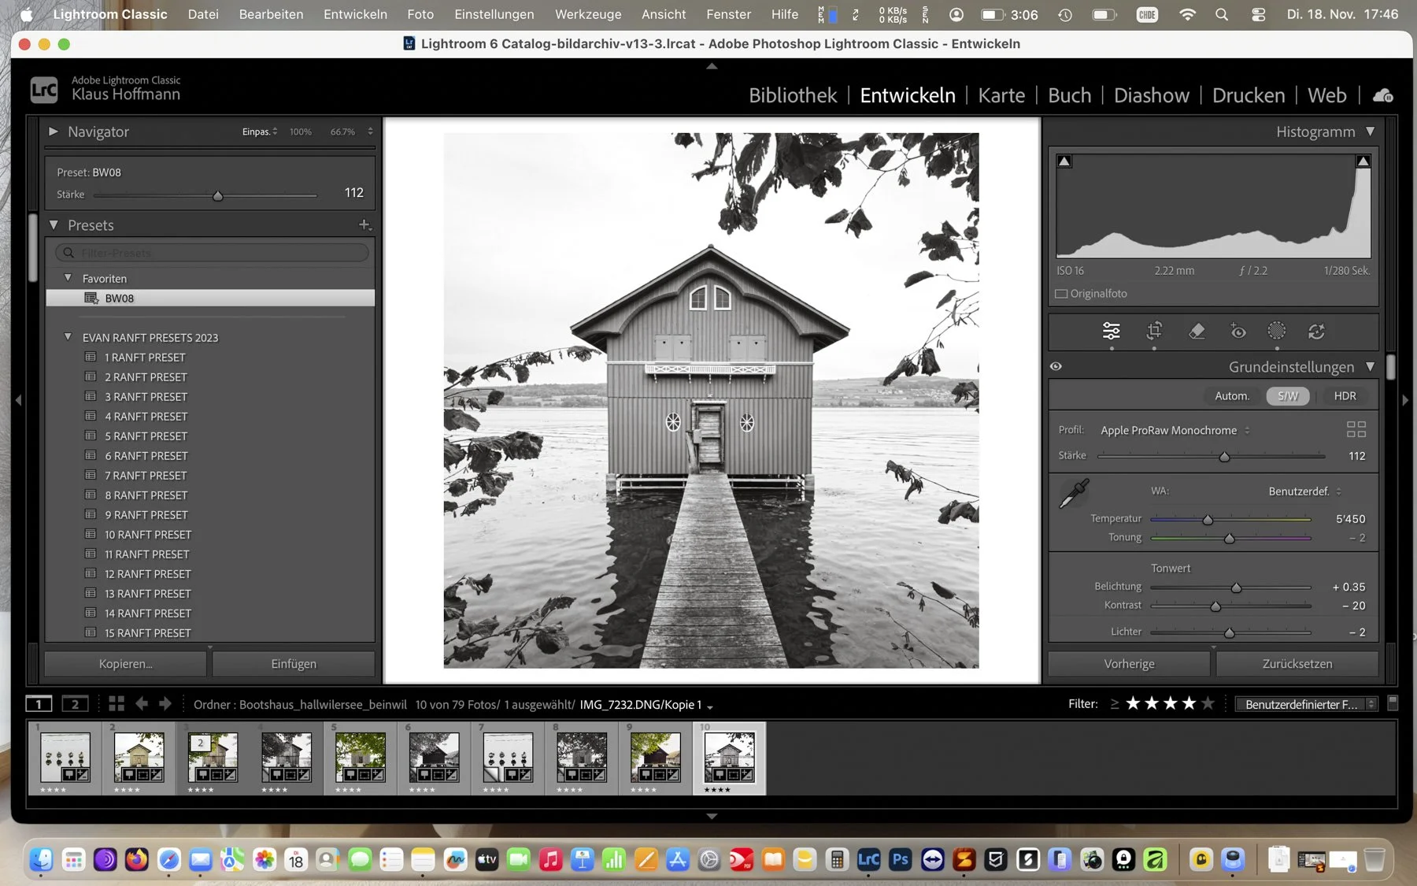Open the WA Benutzerdef. dropdown
This screenshot has width=1417, height=886.
(1304, 491)
